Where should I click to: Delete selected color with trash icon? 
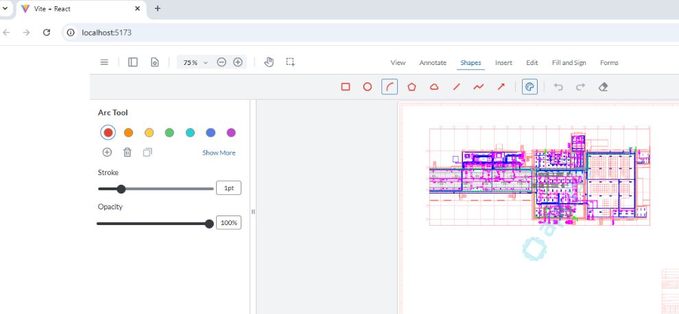128,152
